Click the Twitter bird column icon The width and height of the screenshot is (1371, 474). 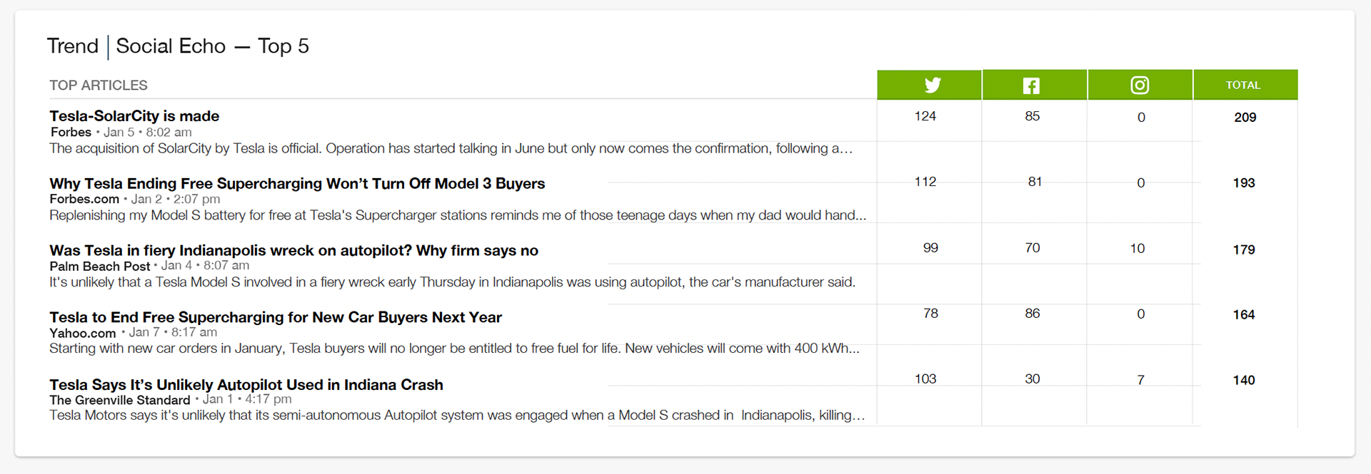pos(932,86)
